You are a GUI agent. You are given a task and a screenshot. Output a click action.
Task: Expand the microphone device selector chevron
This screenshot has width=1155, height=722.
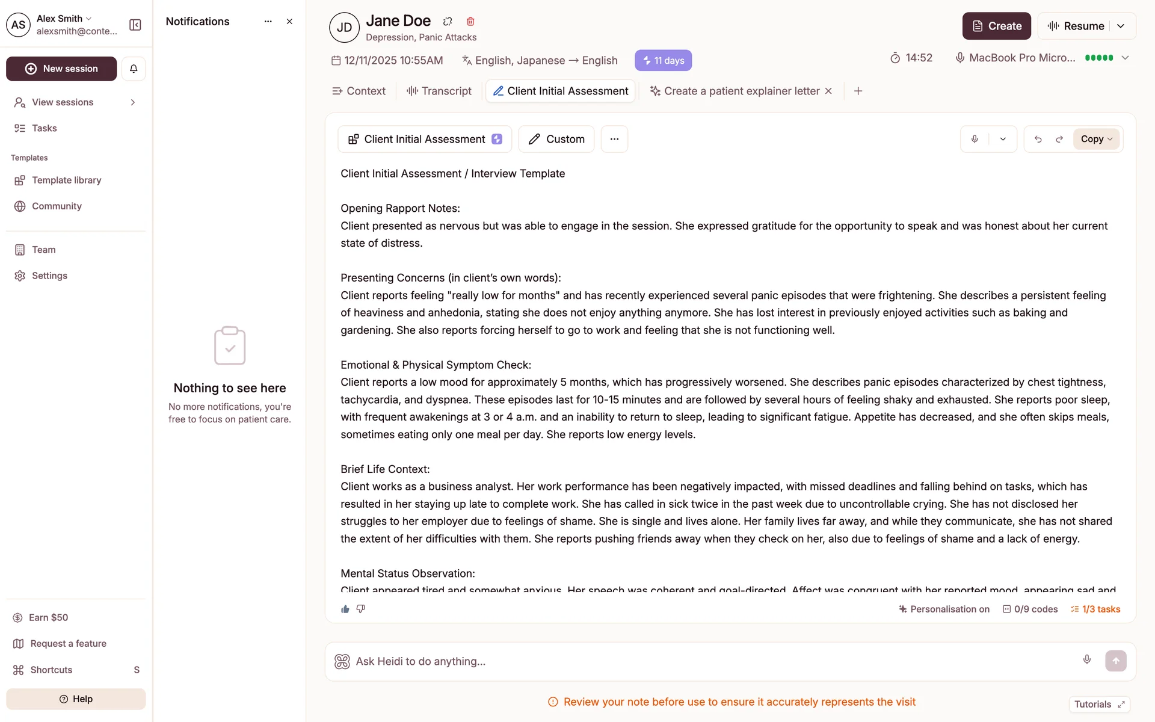(x=1126, y=58)
